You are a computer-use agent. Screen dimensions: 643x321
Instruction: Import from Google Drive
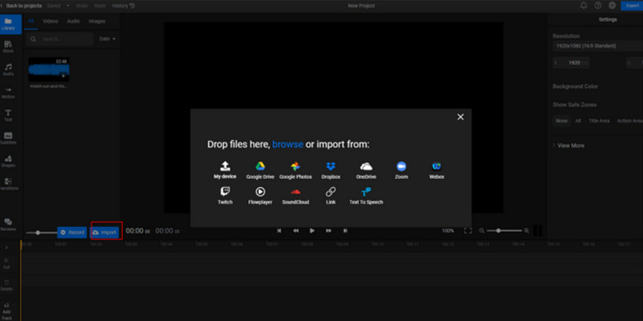pyautogui.click(x=260, y=169)
